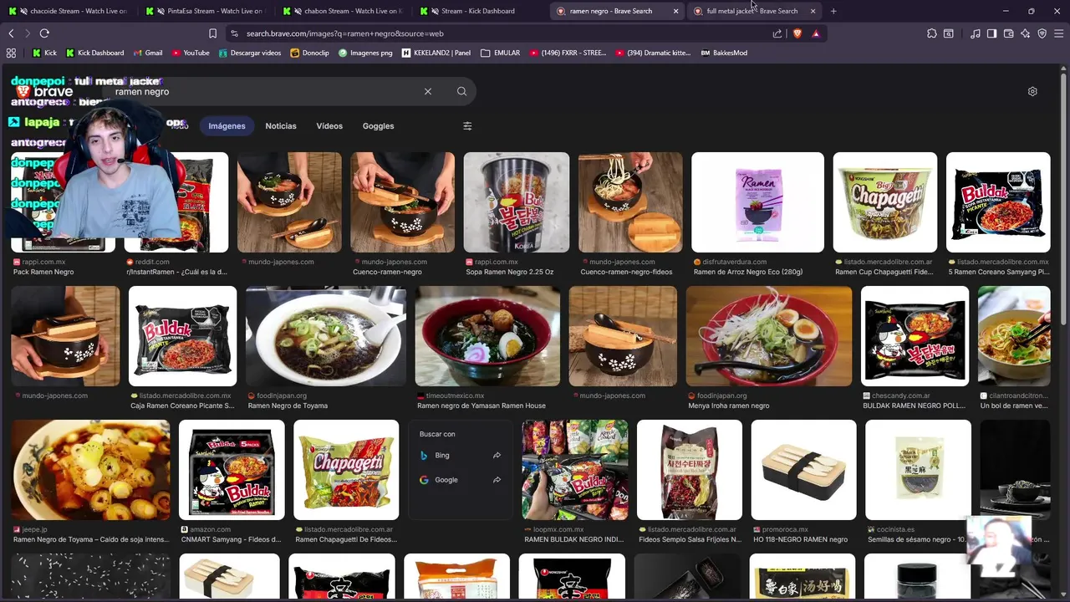The height and width of the screenshot is (602, 1070).
Task: Go back with the browser back arrow
Action: point(11,33)
